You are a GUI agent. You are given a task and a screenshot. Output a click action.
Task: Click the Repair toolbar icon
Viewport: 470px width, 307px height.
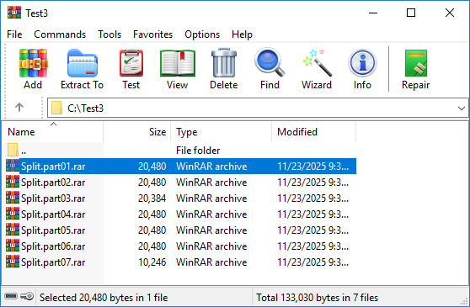(x=416, y=63)
